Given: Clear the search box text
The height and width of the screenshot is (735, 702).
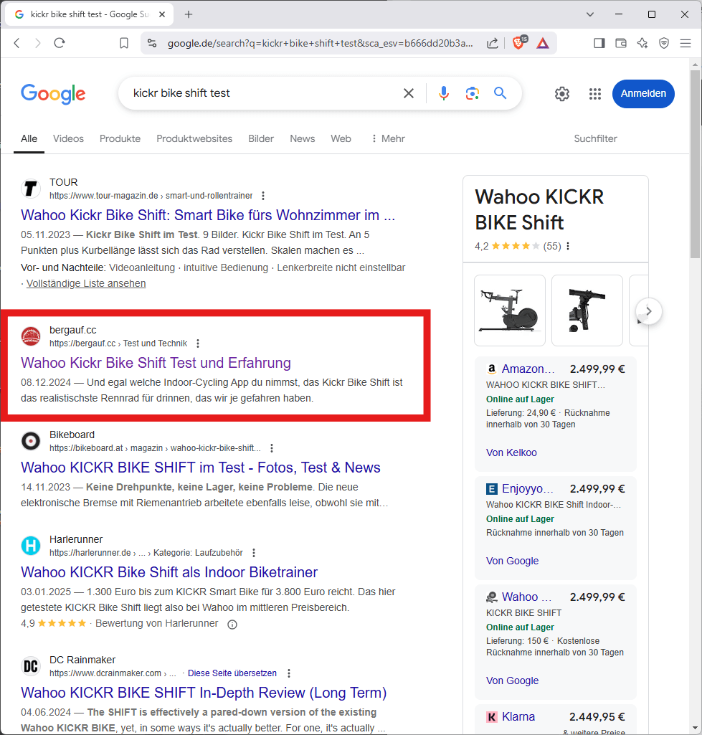Looking at the screenshot, I should 409,93.
